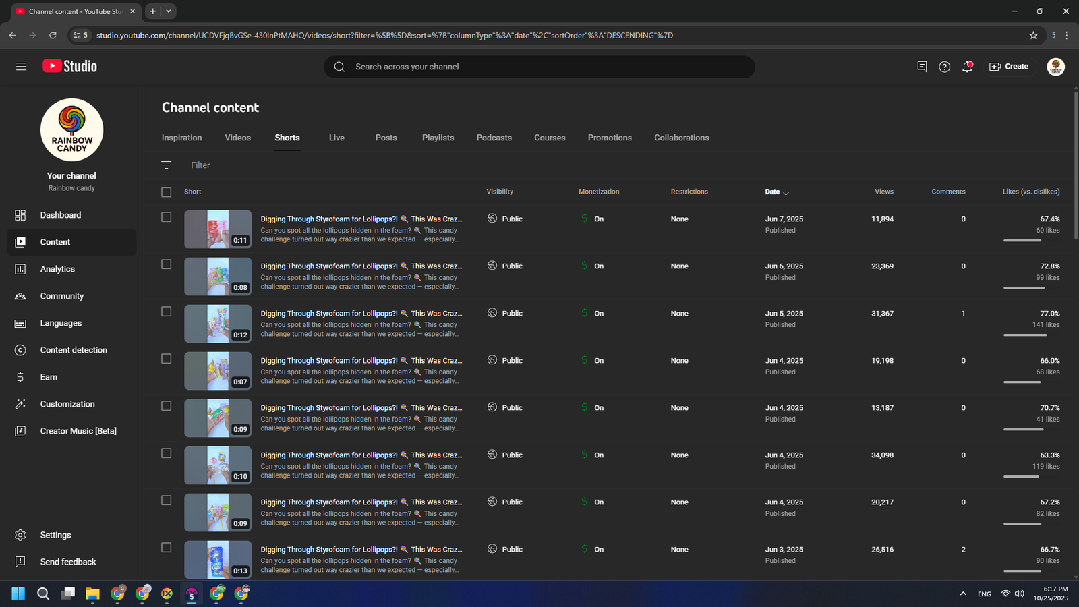Show hidden system tray icons chevron

pyautogui.click(x=962, y=594)
